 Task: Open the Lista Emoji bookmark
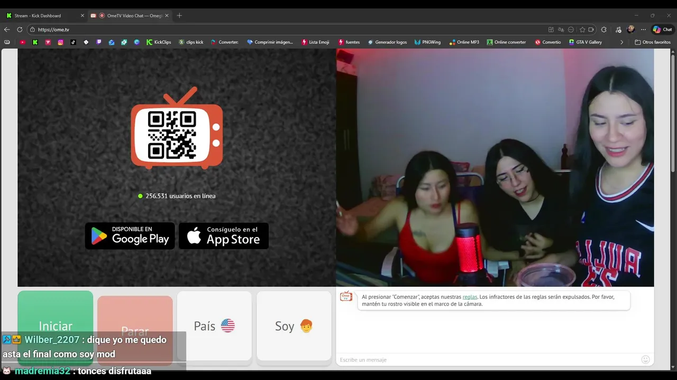pos(315,42)
